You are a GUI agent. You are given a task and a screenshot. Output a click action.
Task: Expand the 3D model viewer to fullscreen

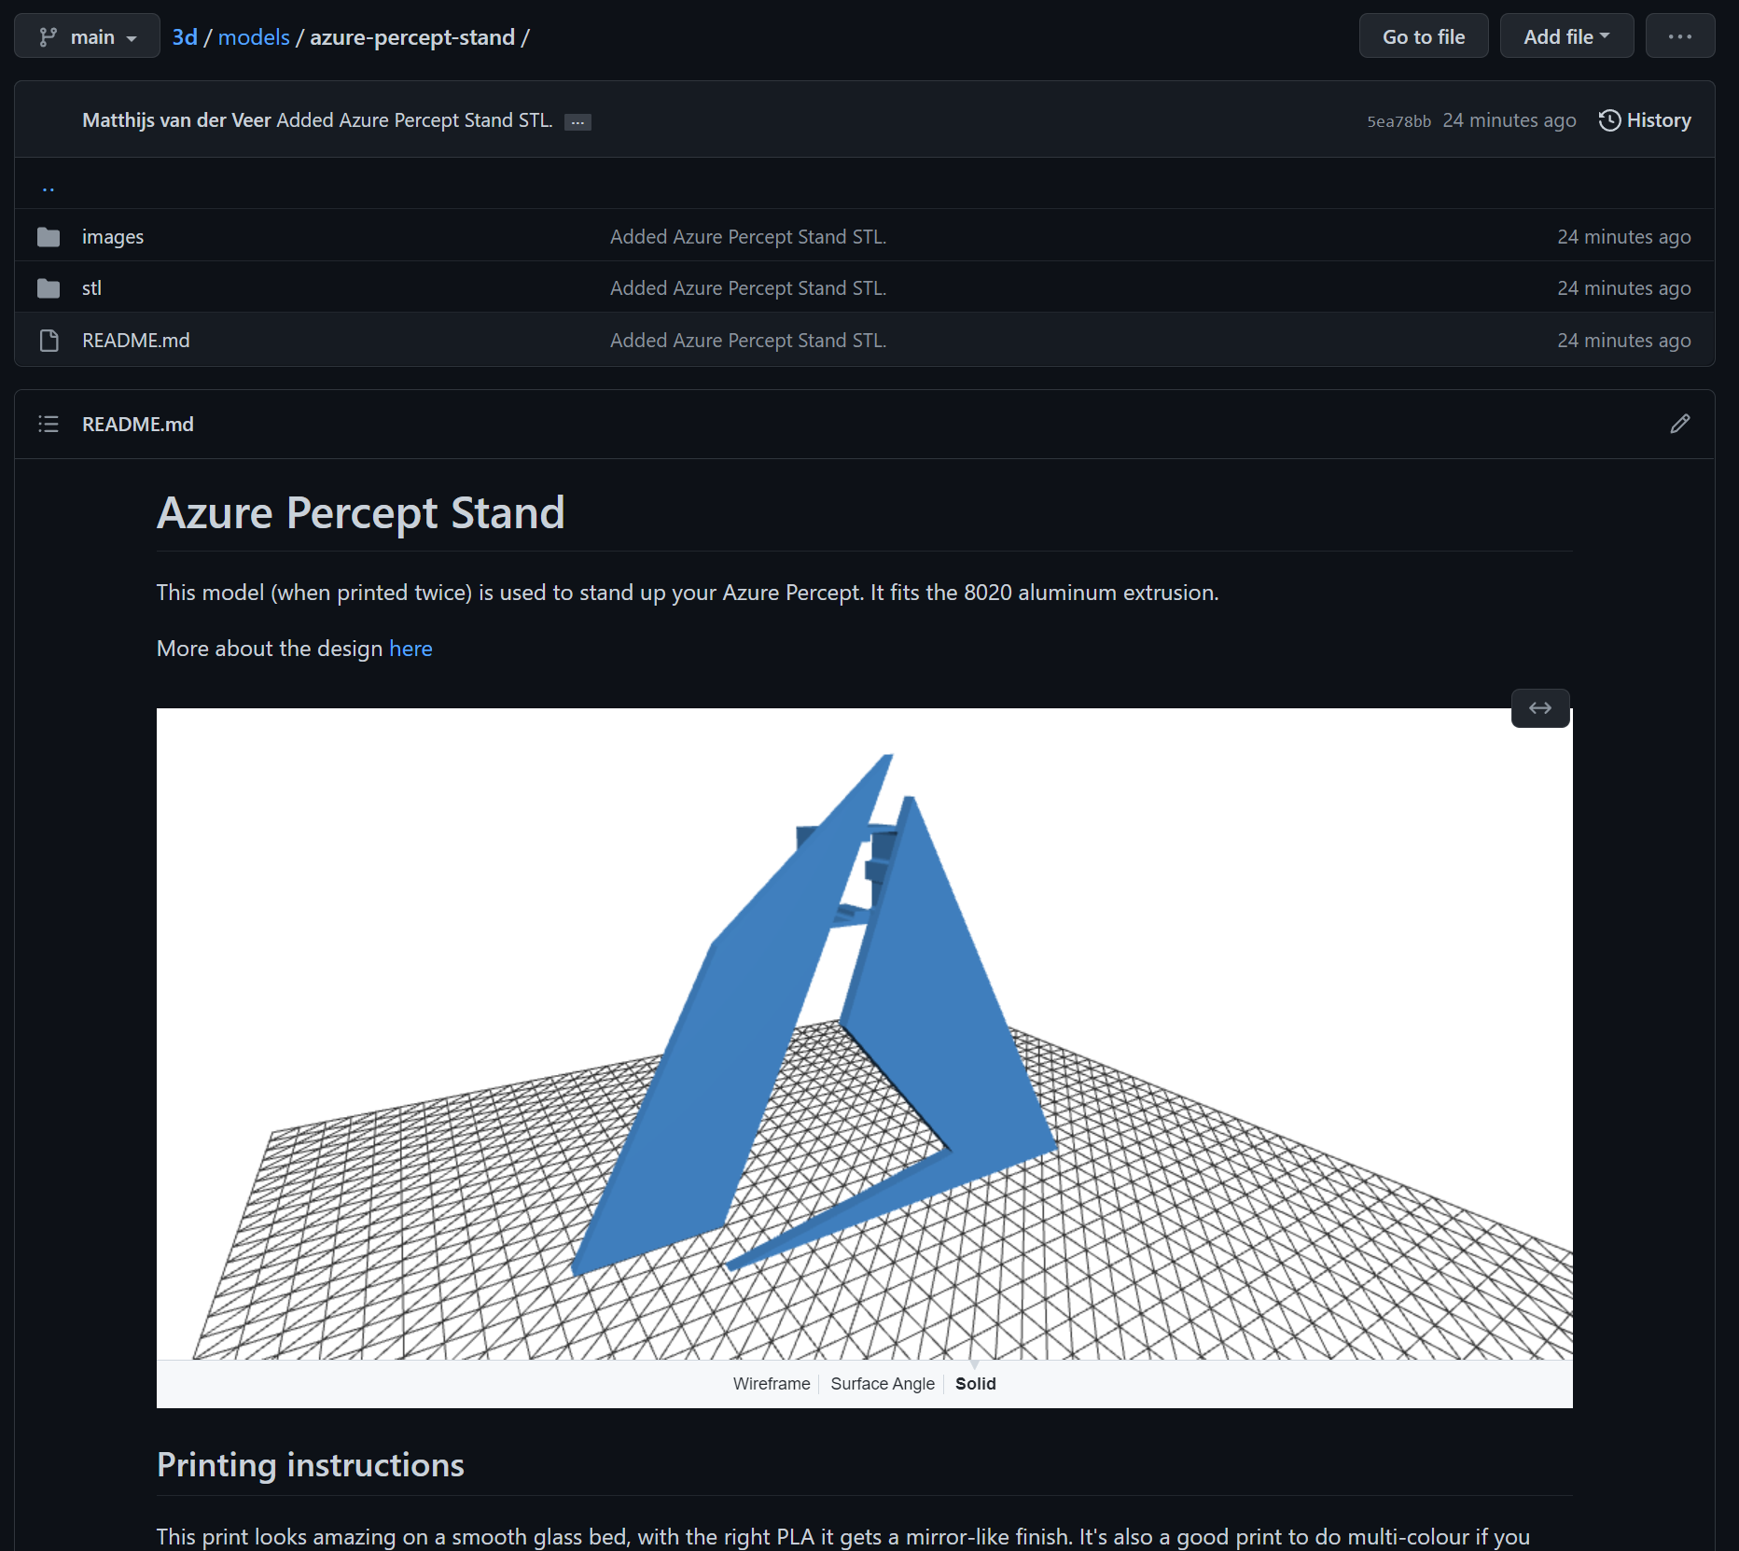pyautogui.click(x=1539, y=708)
